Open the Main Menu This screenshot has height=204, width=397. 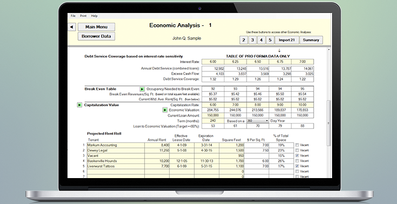96,27
